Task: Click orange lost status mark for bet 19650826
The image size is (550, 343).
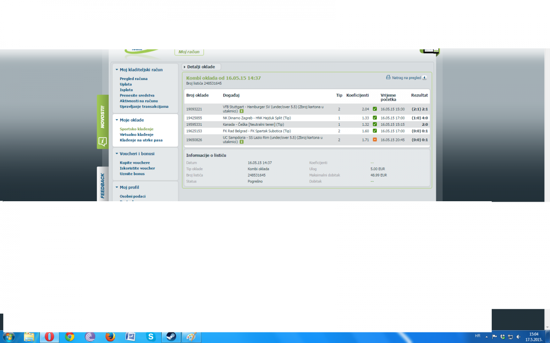Action: click(x=374, y=139)
